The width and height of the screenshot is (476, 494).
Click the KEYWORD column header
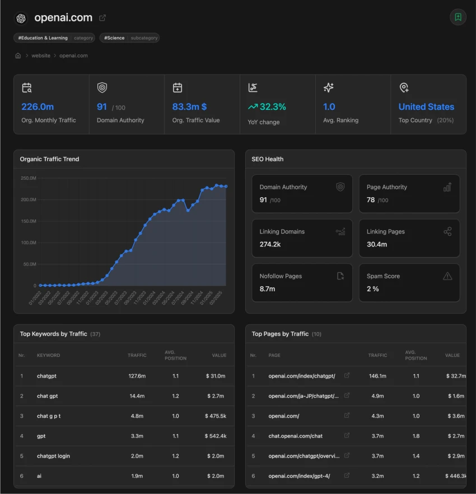[48, 355]
